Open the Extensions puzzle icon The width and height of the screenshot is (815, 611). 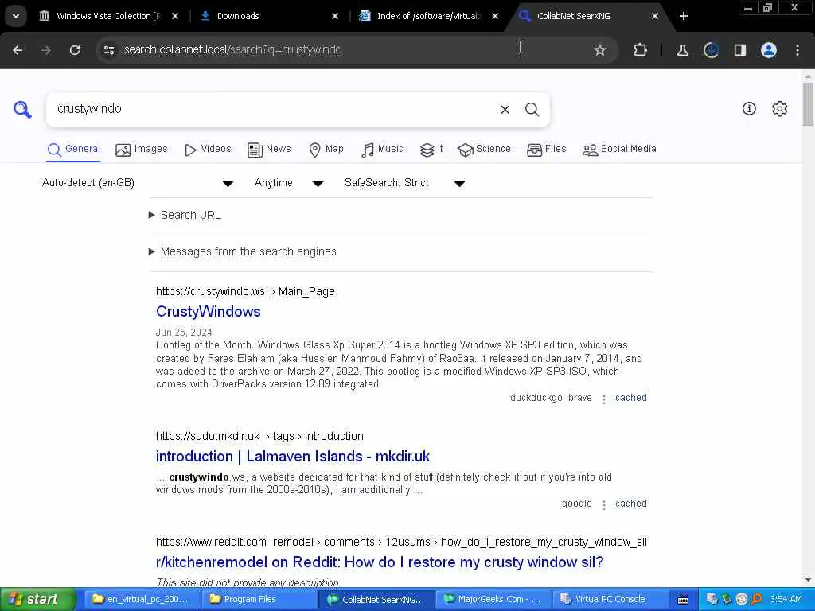641,50
